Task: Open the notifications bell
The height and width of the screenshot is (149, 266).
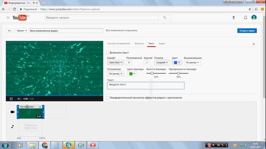Action: pos(246,17)
